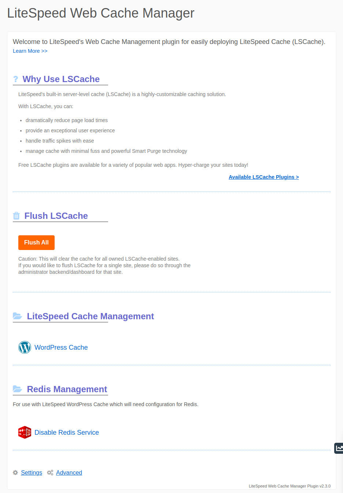Click the Why Use LSCache heading
This screenshot has height=493, width=343.
[x=61, y=79]
